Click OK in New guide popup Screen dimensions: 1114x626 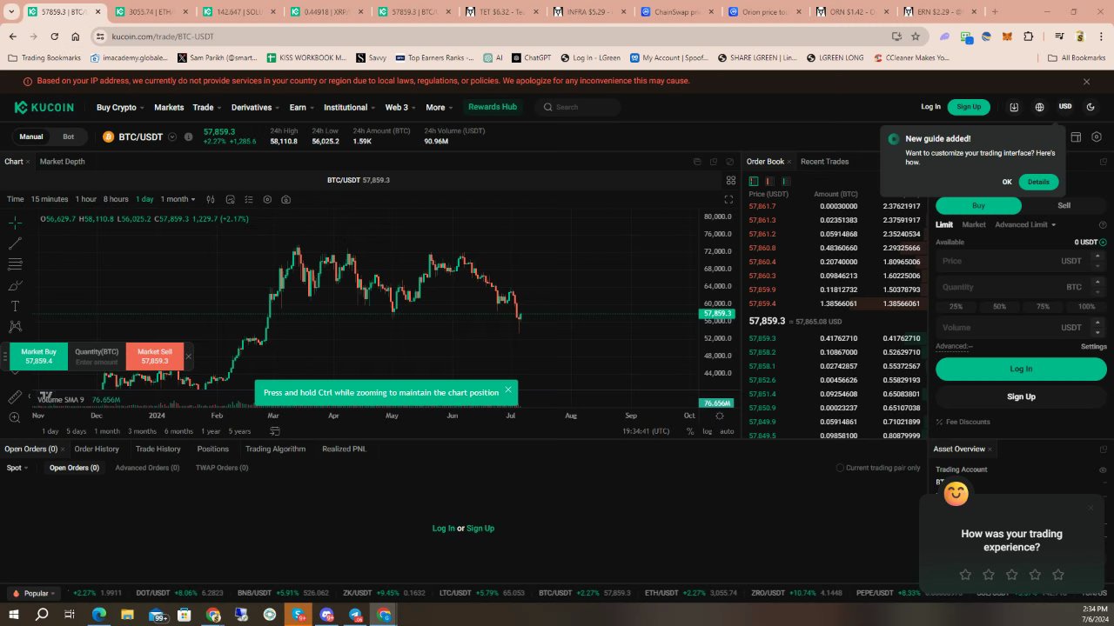pyautogui.click(x=1007, y=182)
